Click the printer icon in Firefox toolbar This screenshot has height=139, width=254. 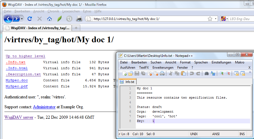click(79, 19)
